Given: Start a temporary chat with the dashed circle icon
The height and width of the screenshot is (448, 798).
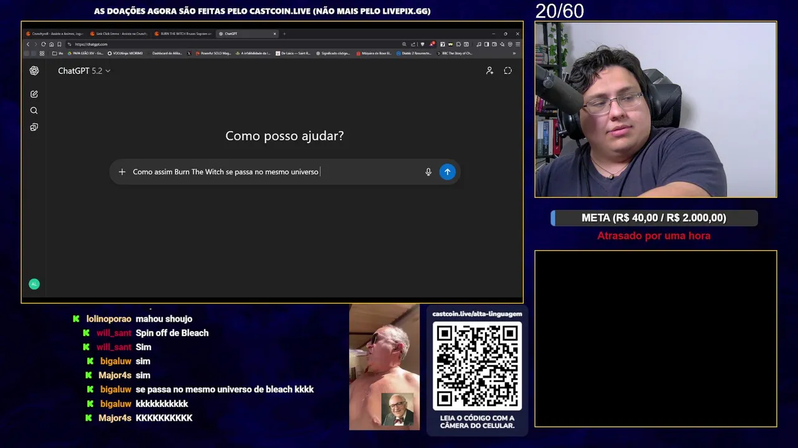Looking at the screenshot, I should [508, 71].
